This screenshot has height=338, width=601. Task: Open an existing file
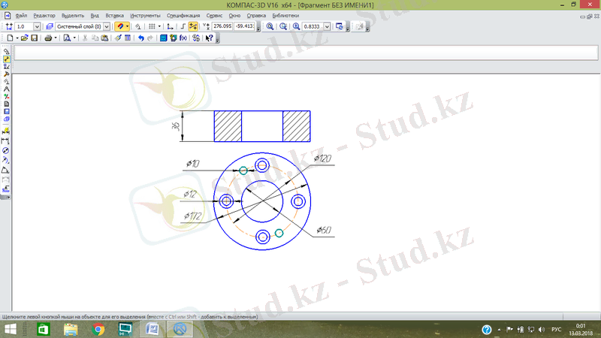(25, 38)
